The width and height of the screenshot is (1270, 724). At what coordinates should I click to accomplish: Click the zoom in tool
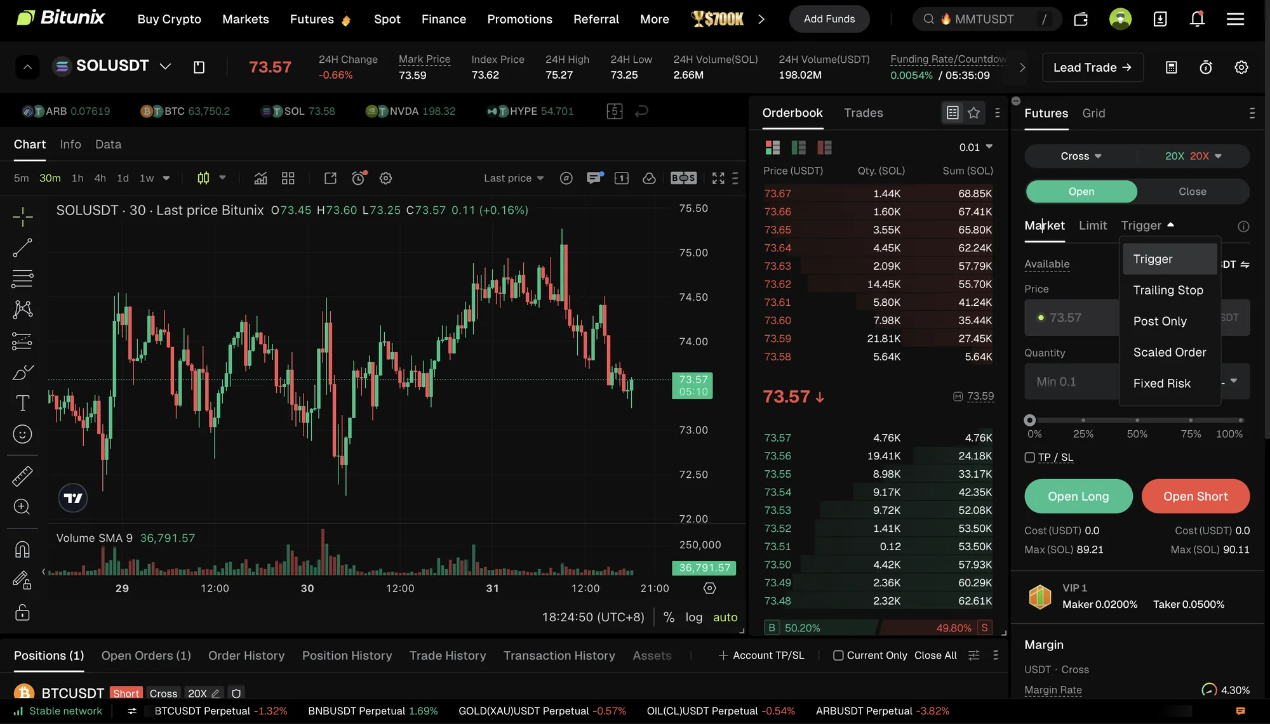(x=22, y=507)
